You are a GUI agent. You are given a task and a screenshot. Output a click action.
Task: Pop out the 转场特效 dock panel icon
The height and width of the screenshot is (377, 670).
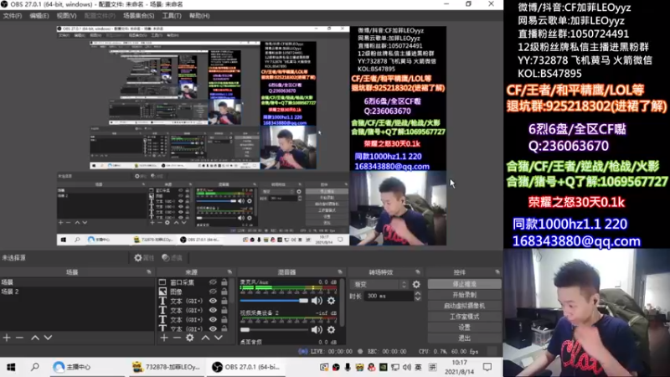click(417, 271)
